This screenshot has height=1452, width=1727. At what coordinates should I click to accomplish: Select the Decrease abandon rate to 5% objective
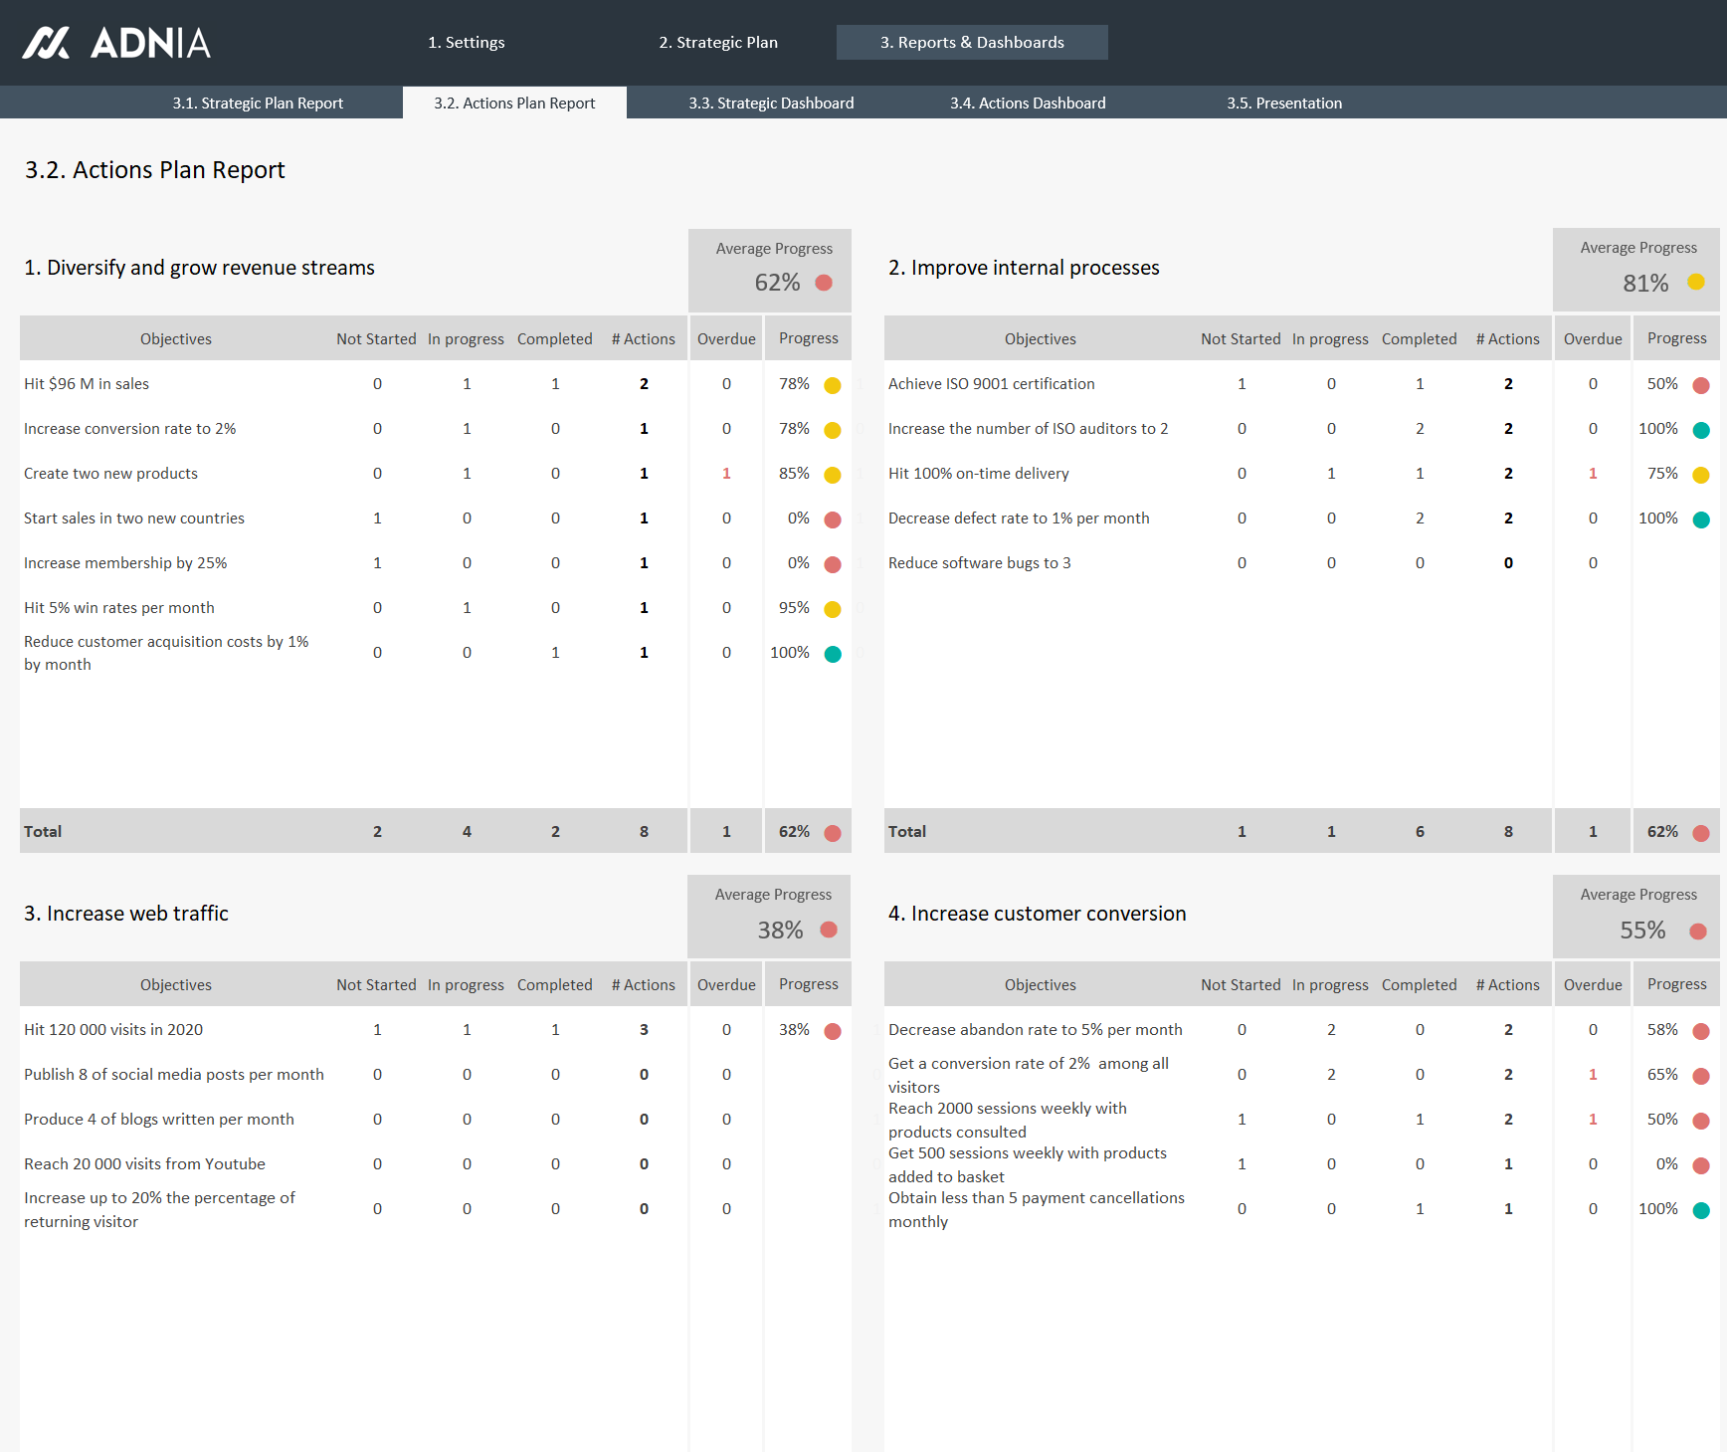1035,1030
